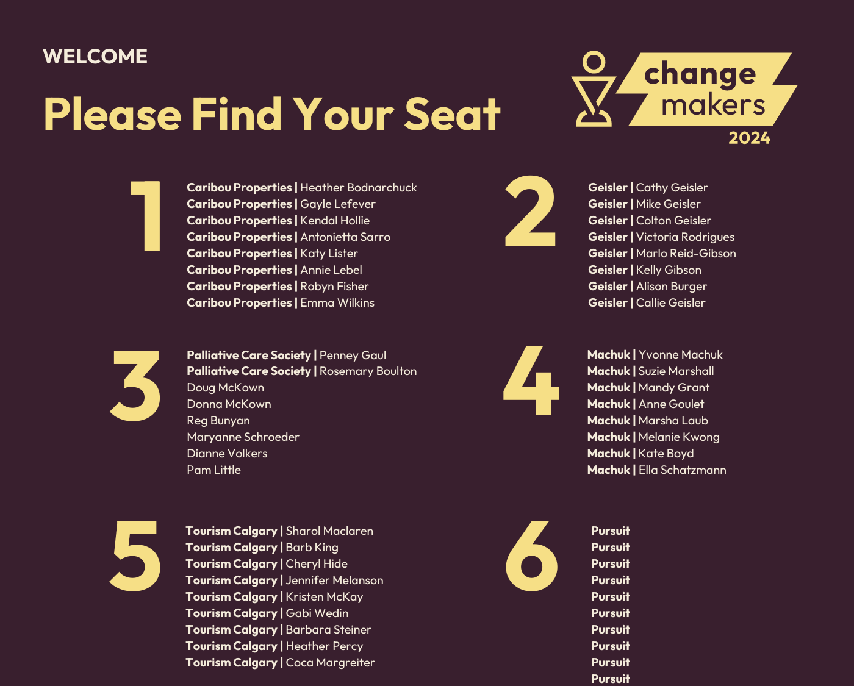Select the large table number 4
Viewport: 854px width, 686px height.
[531, 381]
